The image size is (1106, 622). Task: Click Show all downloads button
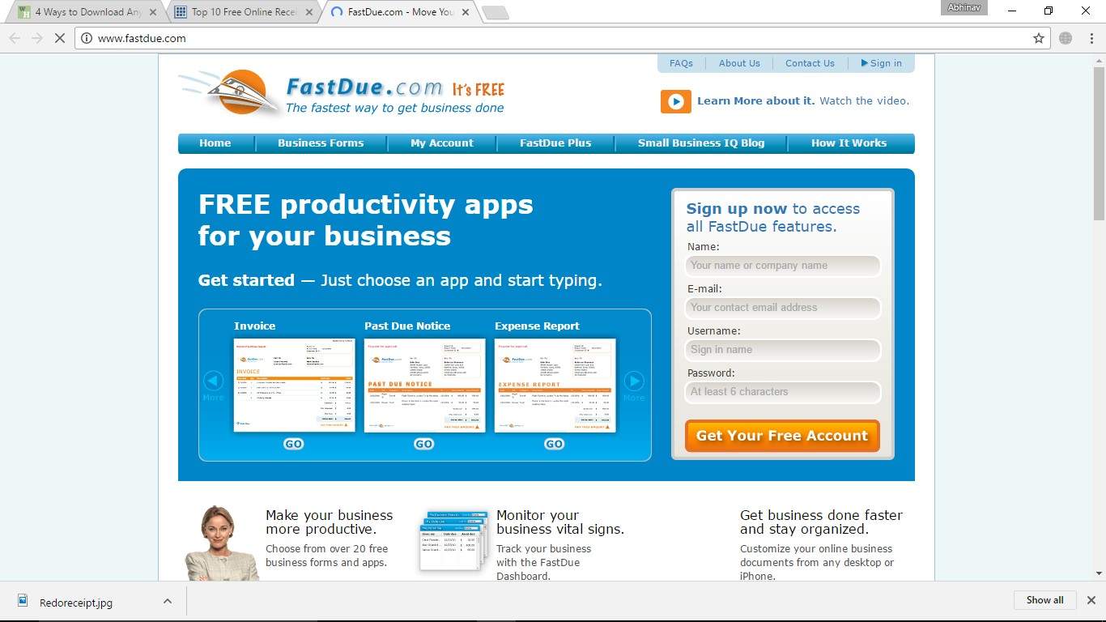[x=1045, y=600]
